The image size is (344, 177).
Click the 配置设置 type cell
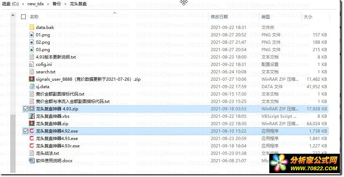pyautogui.click(x=270, y=64)
